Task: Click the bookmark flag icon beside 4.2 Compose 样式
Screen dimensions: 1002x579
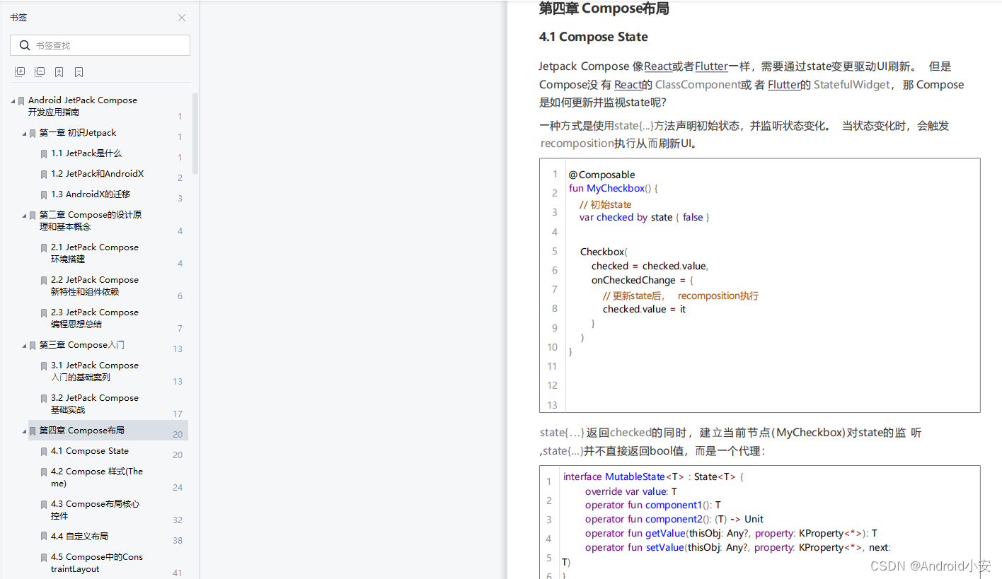Action: (44, 472)
